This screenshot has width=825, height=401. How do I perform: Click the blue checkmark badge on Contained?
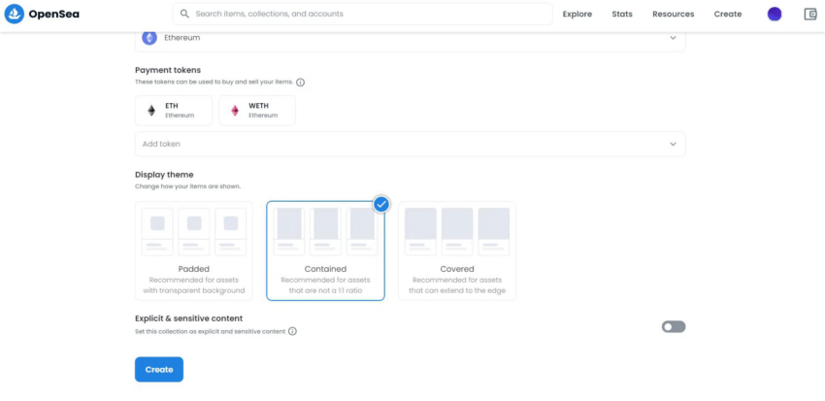point(381,204)
